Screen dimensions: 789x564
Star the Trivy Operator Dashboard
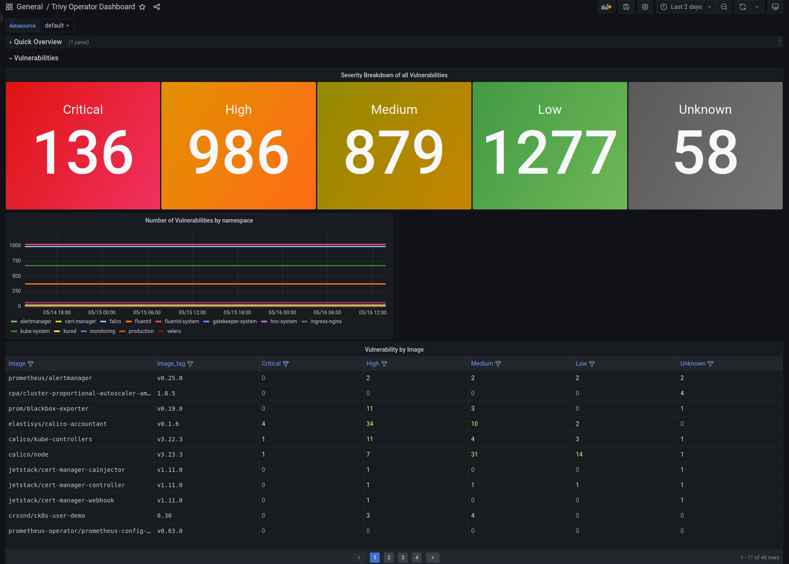click(142, 7)
